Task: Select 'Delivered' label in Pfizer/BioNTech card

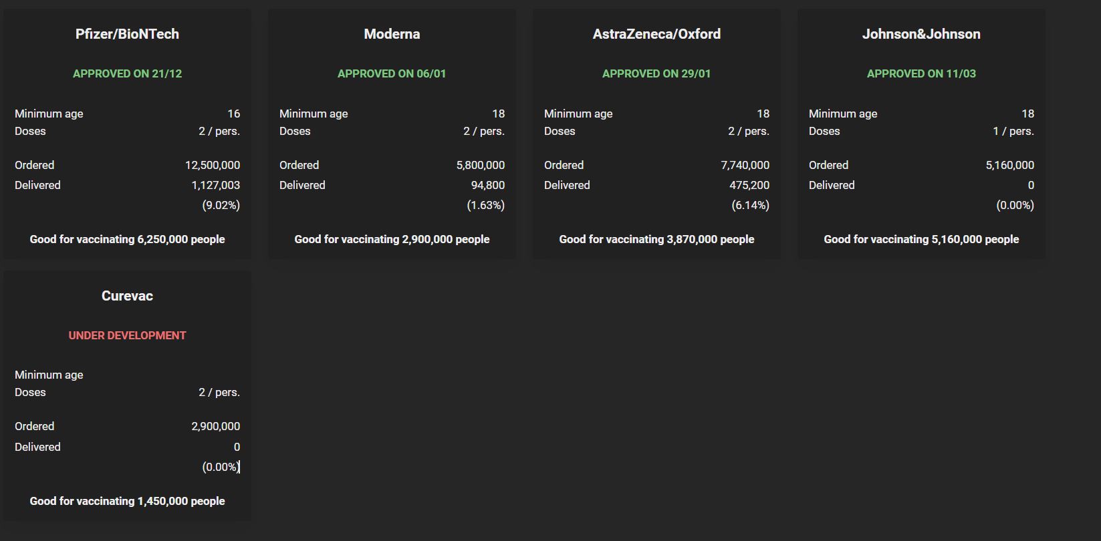Action: click(x=37, y=185)
